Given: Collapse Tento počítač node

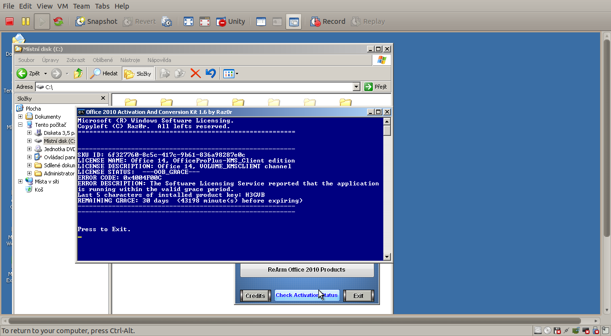Looking at the screenshot, I should 20,125.
